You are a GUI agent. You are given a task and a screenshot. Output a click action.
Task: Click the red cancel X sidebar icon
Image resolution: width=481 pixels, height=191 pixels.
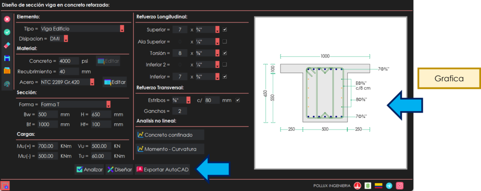click(x=7, y=19)
